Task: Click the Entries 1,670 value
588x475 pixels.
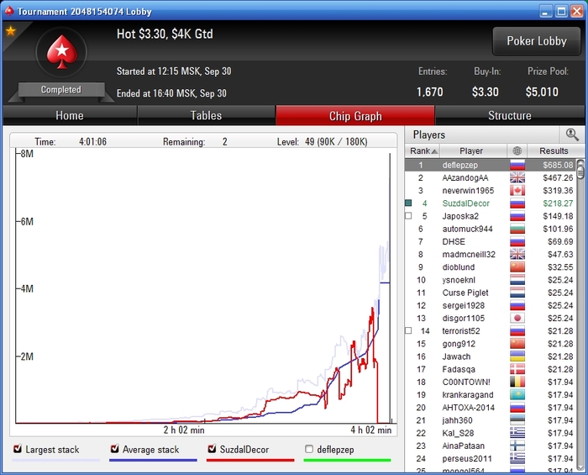Action: [x=430, y=92]
